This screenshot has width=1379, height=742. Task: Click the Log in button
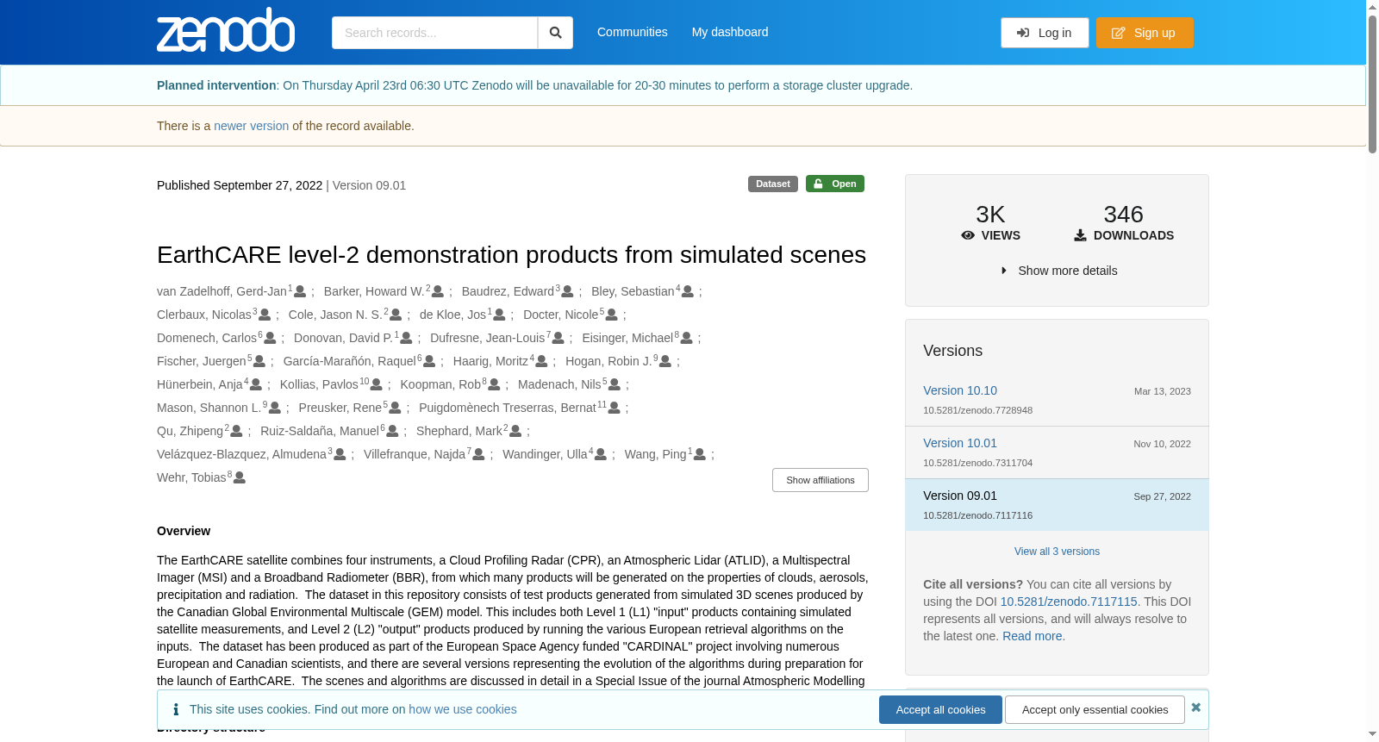point(1045,33)
